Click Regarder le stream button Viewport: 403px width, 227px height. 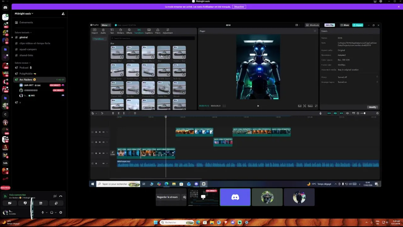[167, 197]
